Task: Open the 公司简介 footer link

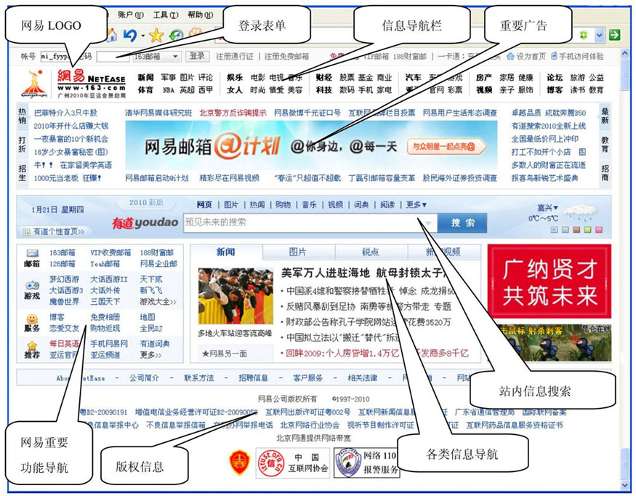Action: pyautogui.click(x=144, y=378)
